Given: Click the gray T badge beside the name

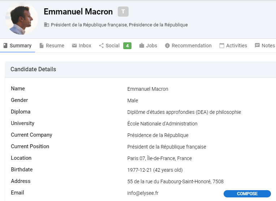Looking at the screenshot, I should [x=123, y=12].
